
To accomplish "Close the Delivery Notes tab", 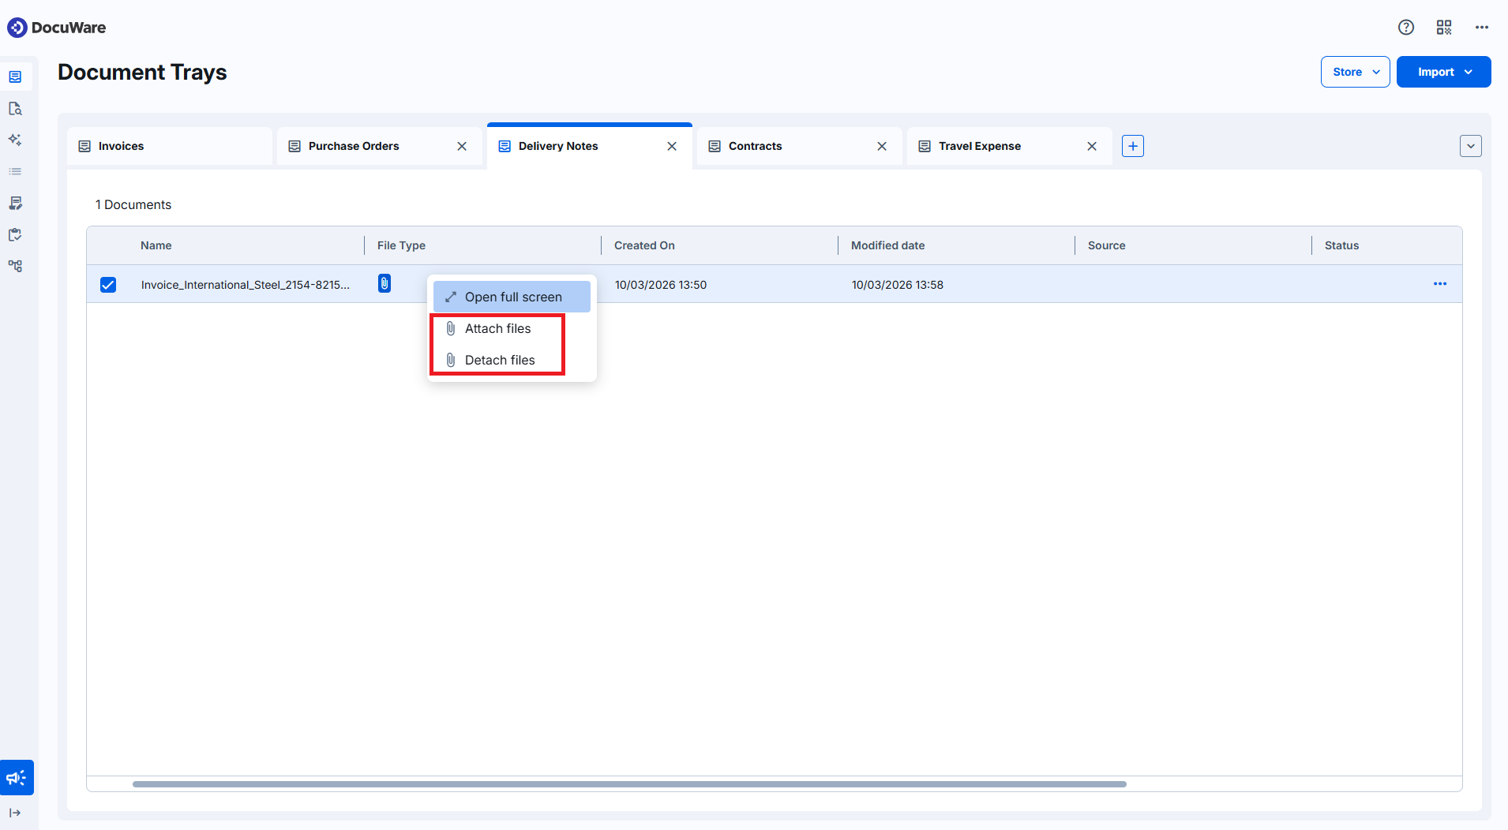I will click(672, 146).
